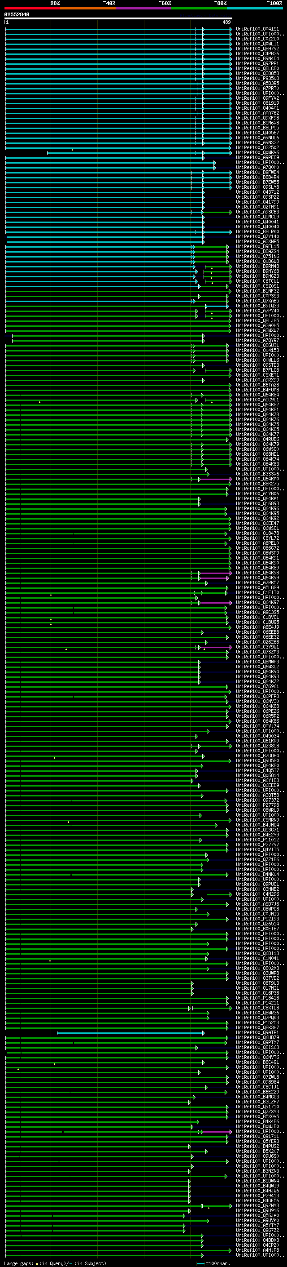This screenshot has height=1267, width=287.
Task: Click the query end position 489
Action: (226, 22)
